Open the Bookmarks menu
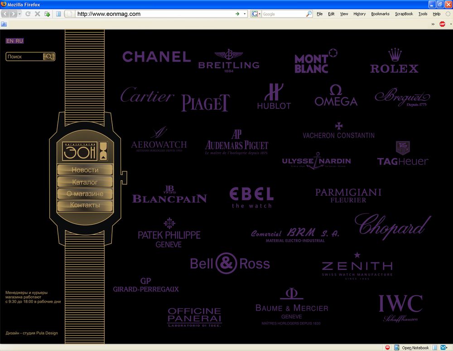The image size is (453, 351). [380, 14]
